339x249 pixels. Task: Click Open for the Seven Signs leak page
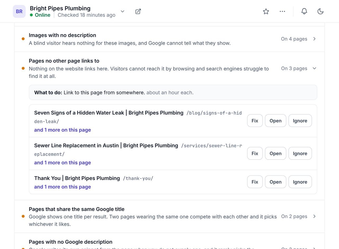click(x=275, y=121)
